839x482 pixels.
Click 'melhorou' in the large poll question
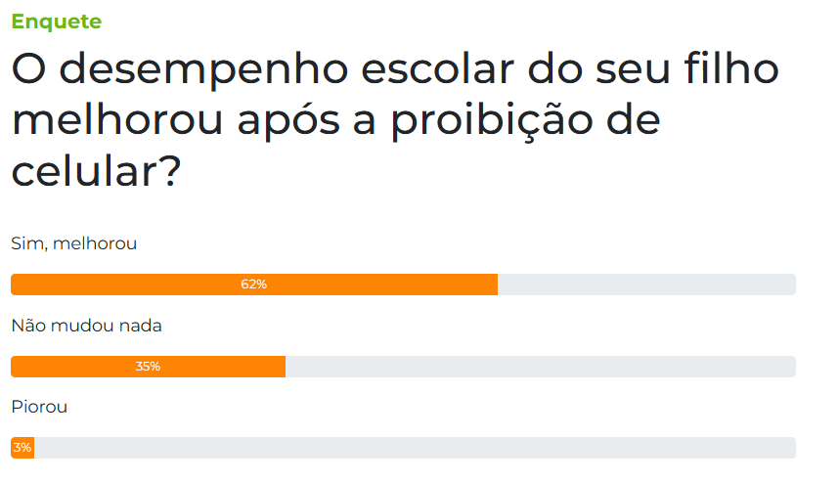pos(117,120)
